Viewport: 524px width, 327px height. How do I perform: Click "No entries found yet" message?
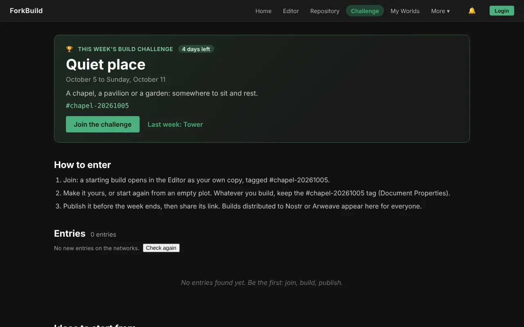point(262,282)
